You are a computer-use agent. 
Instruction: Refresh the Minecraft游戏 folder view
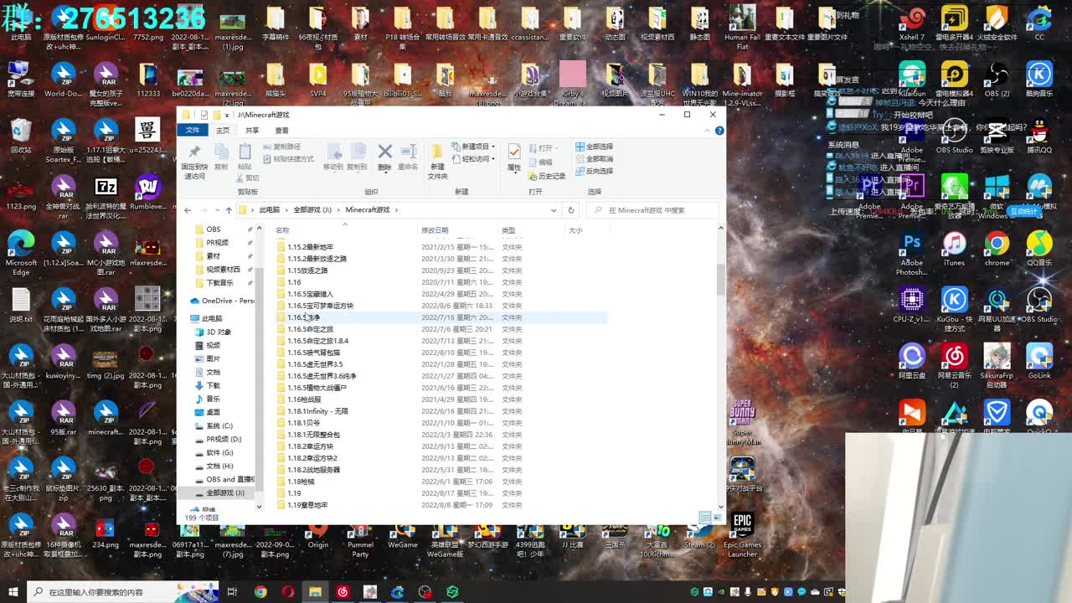(571, 210)
